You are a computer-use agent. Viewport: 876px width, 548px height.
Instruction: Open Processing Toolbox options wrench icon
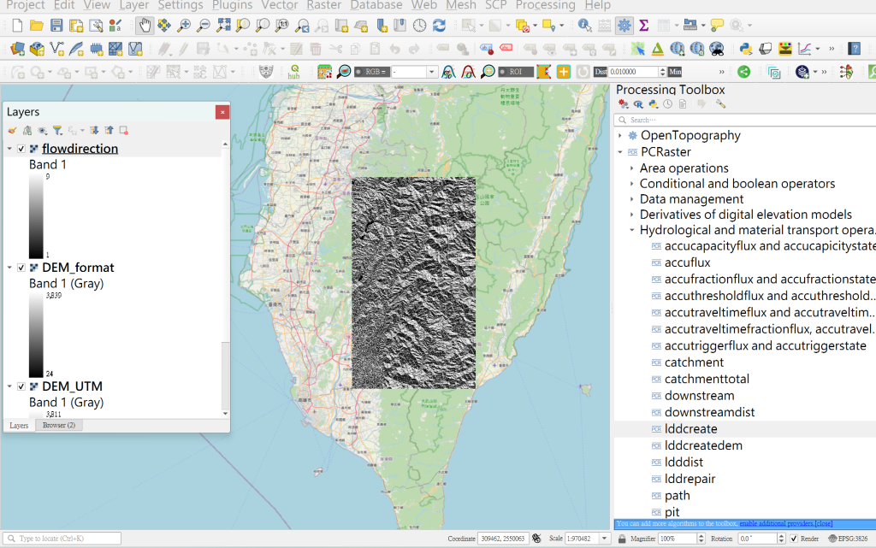720,104
